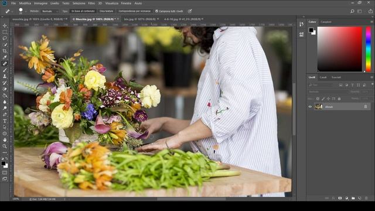
Task: Toggle the pixel layer filter icon
Action: coord(341,85)
